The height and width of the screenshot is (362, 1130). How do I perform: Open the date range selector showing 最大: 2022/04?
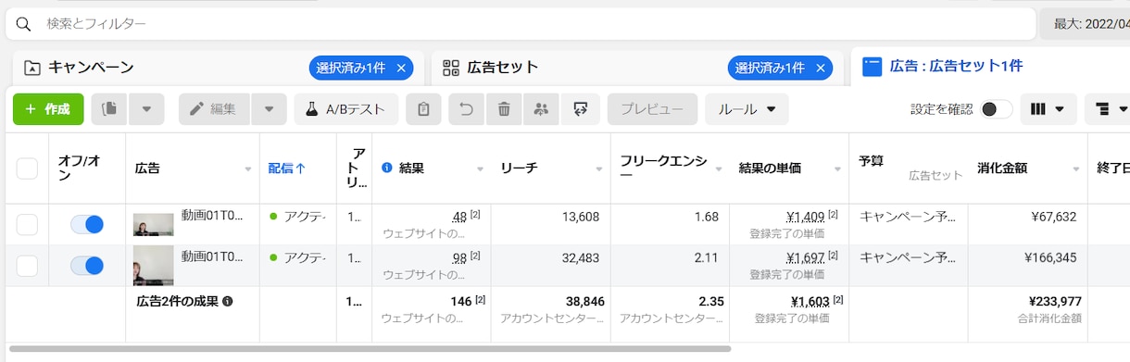1086,23
